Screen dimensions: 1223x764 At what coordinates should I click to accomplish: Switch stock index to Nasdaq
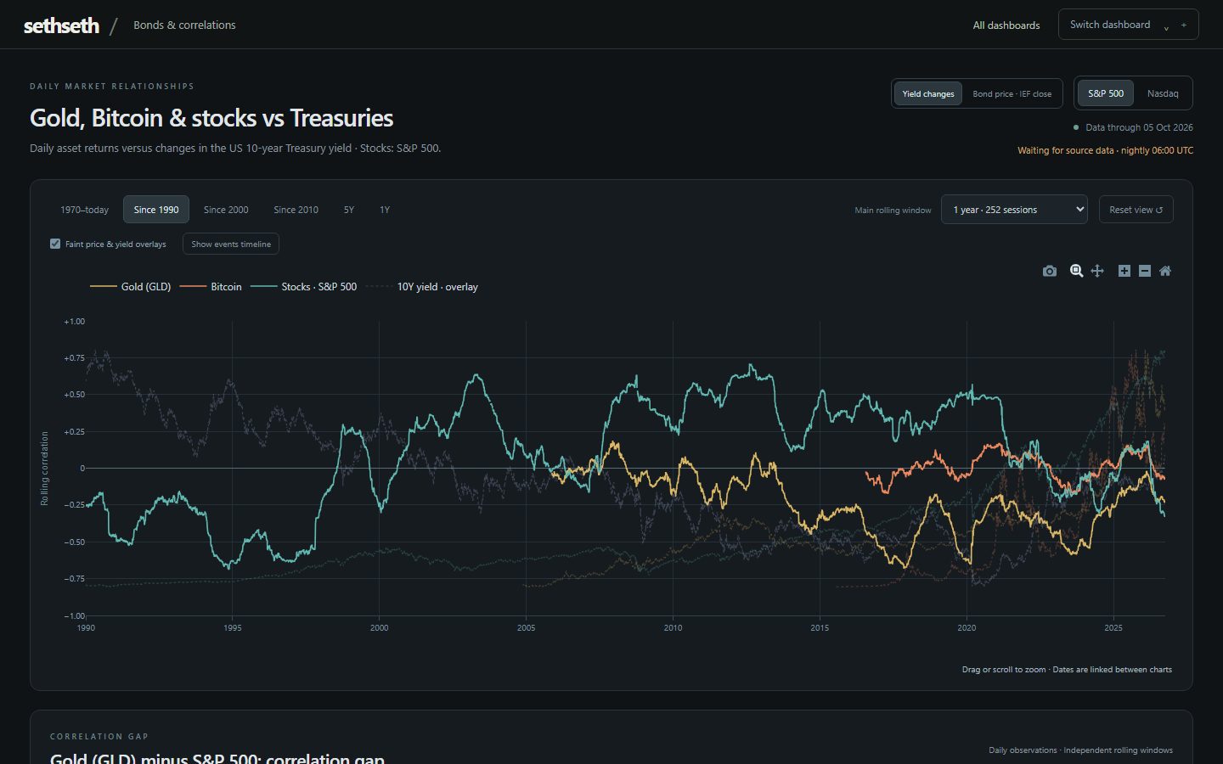coord(1163,93)
